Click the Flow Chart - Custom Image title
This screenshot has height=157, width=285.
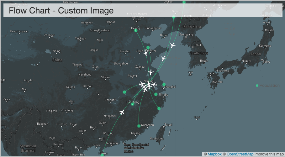pyautogui.click(x=61, y=11)
